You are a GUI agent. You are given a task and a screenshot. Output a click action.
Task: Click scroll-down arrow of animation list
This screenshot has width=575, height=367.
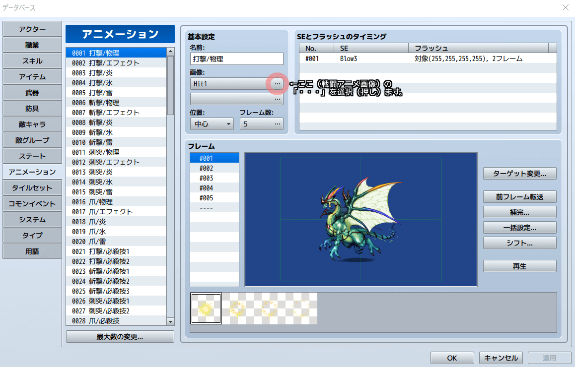(170, 321)
